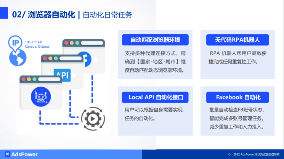Click the 支持多种代理连接方式 description text
Image resolution: width=284 pixels, height=159 pixels.
click(155, 61)
